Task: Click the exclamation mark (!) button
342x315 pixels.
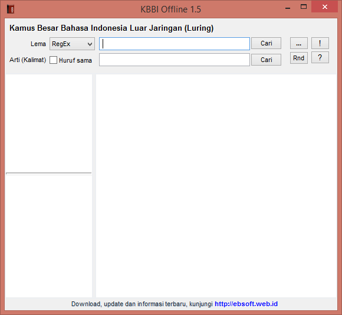Action: point(320,43)
